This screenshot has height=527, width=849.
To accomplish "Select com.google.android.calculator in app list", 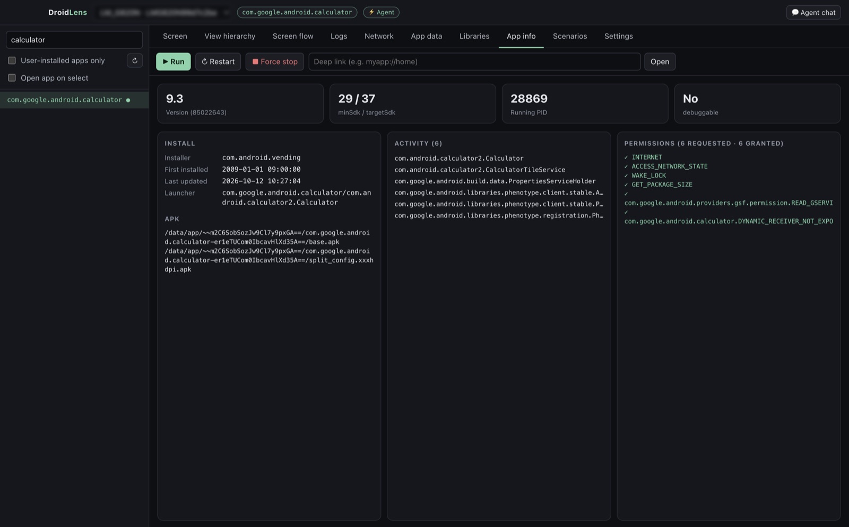I will coord(74,100).
